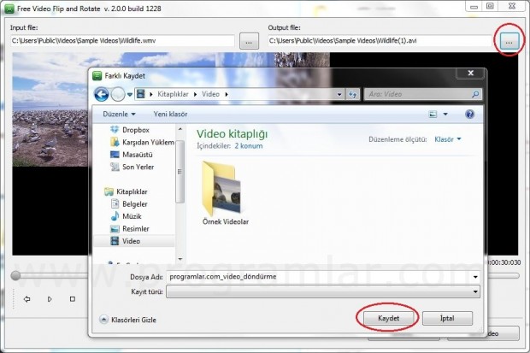Image resolution: width=530 pixels, height=353 pixels.
Task: Click the Kaydet button to save
Action: pyautogui.click(x=388, y=318)
